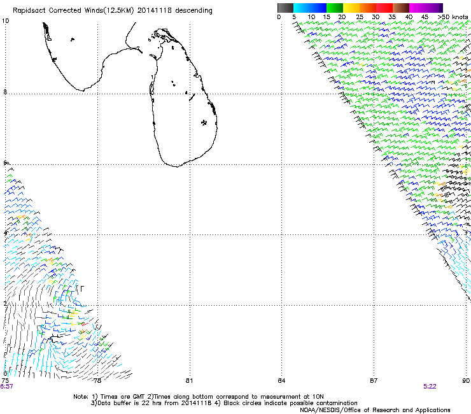
Task: Click the purple swath time "5:22"
Action: 430,387
